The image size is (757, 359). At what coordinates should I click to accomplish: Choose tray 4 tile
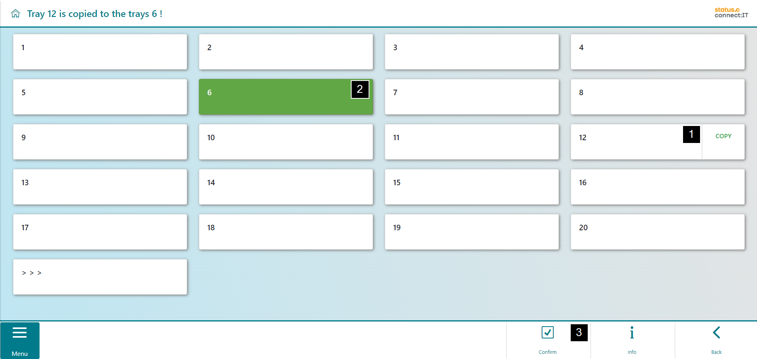coord(657,52)
